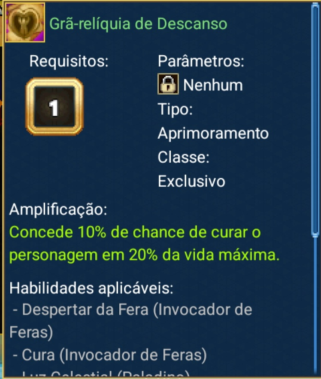Click the Tipo label

(175, 109)
